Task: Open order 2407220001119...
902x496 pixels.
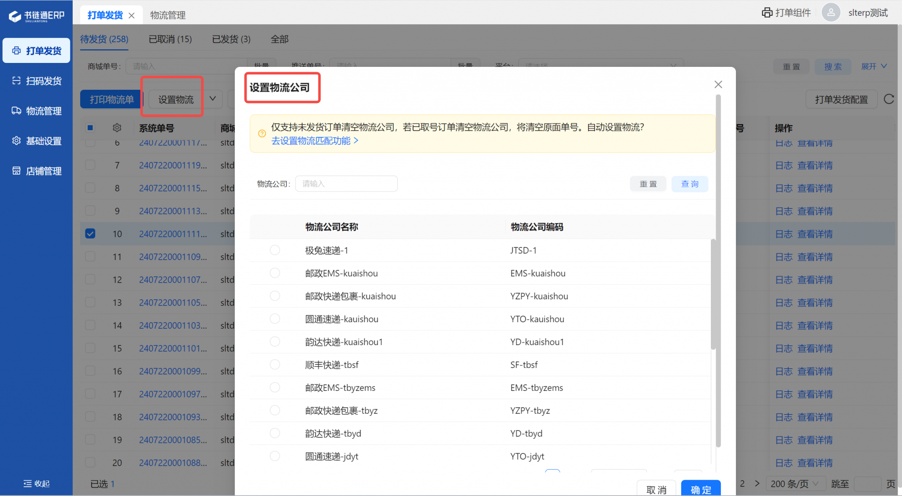Action: click(173, 165)
